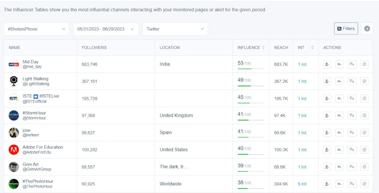Block ThePhotoHour influencer
The width and height of the screenshot is (379, 193).
pos(364,184)
